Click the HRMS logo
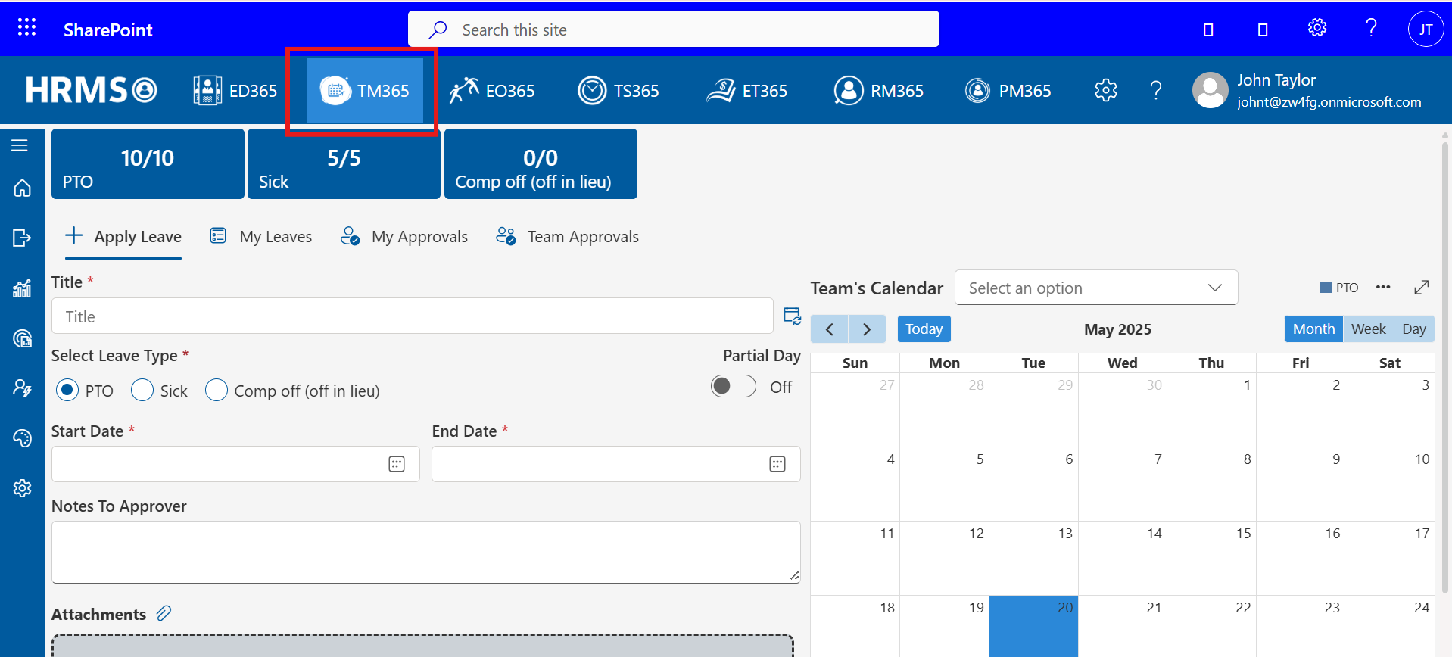The image size is (1452, 657). (x=91, y=90)
